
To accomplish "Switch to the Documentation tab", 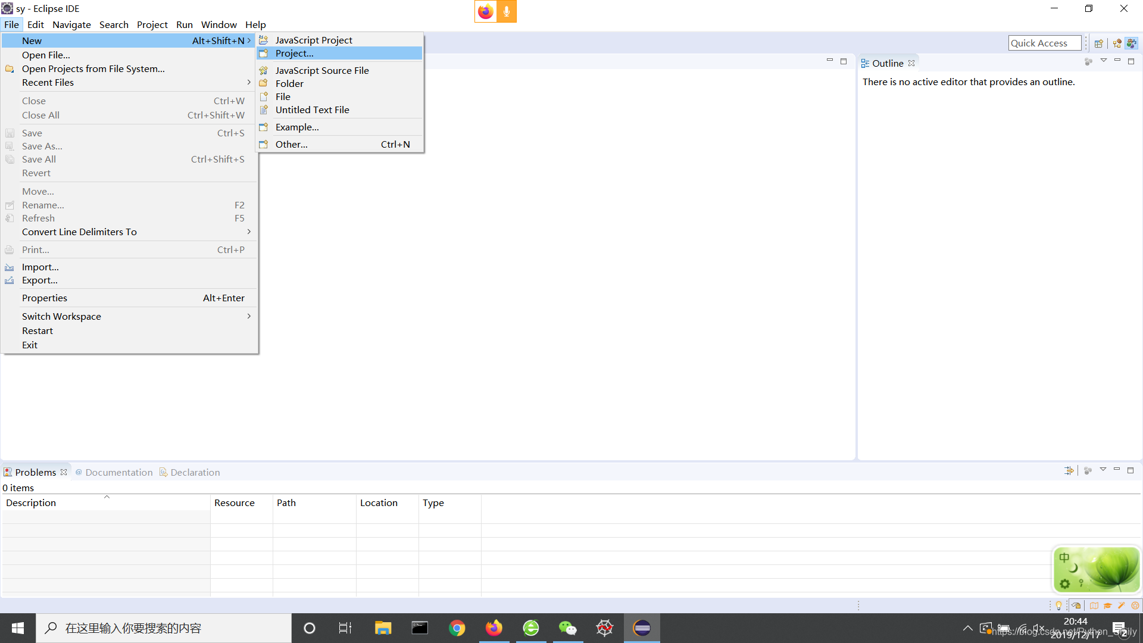I will click(x=114, y=472).
